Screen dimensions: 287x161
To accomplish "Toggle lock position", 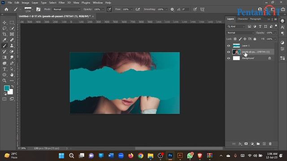I will [x=245, y=39].
